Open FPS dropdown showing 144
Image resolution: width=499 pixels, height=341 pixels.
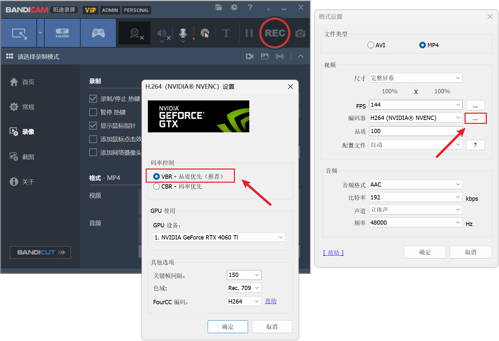click(x=416, y=105)
